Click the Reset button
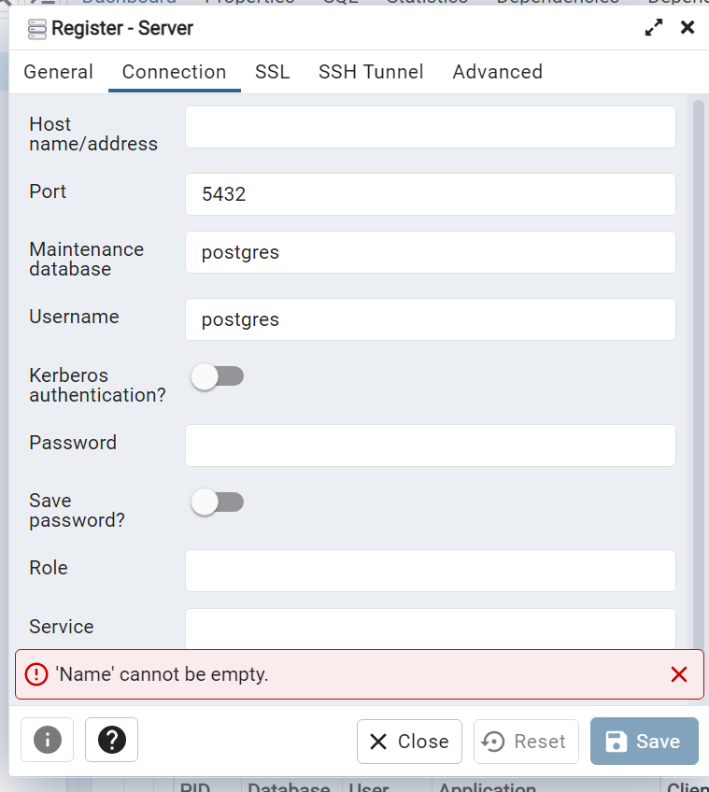The width and height of the screenshot is (709, 792). coord(526,742)
